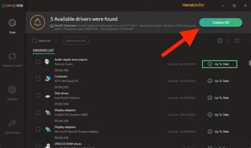
Task: Click Up To Date for Microsoft Remote Display Adapter
Action: [218, 132]
